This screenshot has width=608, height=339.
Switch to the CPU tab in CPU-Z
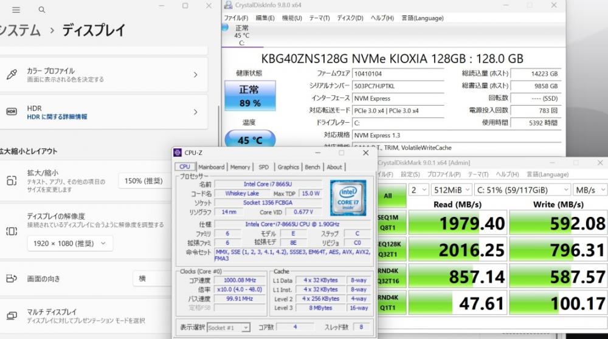[185, 166]
